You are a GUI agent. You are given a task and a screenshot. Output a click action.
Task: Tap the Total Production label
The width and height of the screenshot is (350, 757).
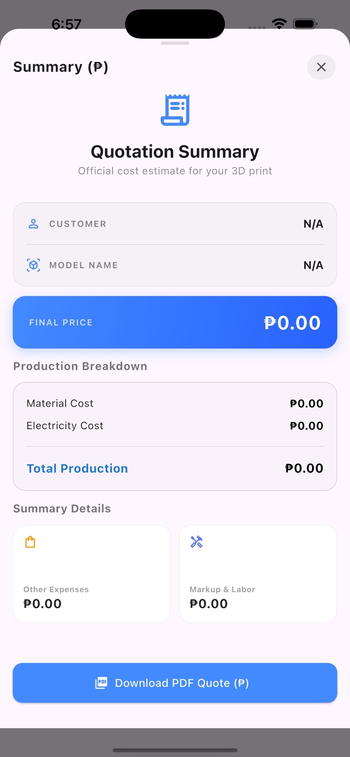pyautogui.click(x=77, y=468)
